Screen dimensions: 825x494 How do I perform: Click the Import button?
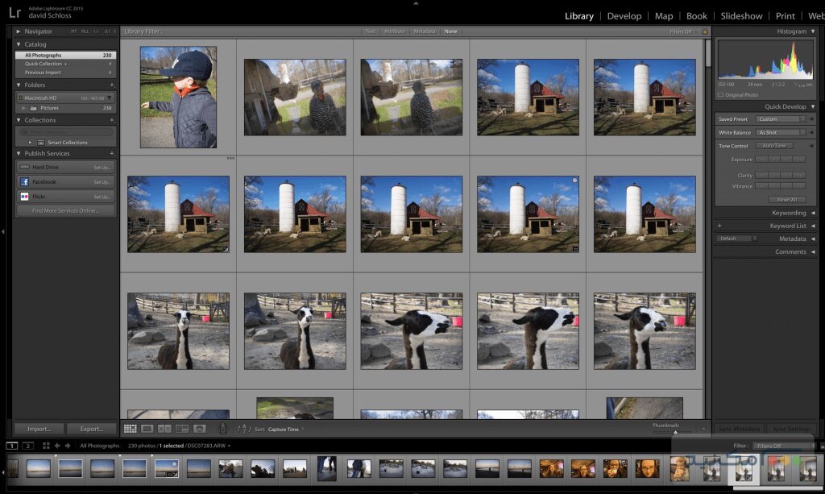pos(38,428)
